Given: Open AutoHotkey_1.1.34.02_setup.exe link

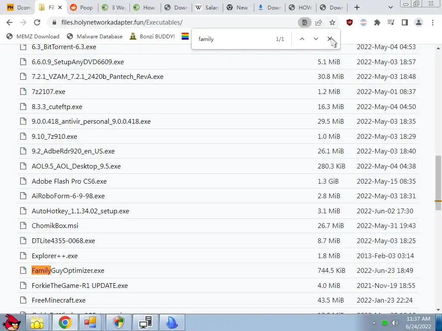Looking at the screenshot, I should pyautogui.click(x=80, y=211).
